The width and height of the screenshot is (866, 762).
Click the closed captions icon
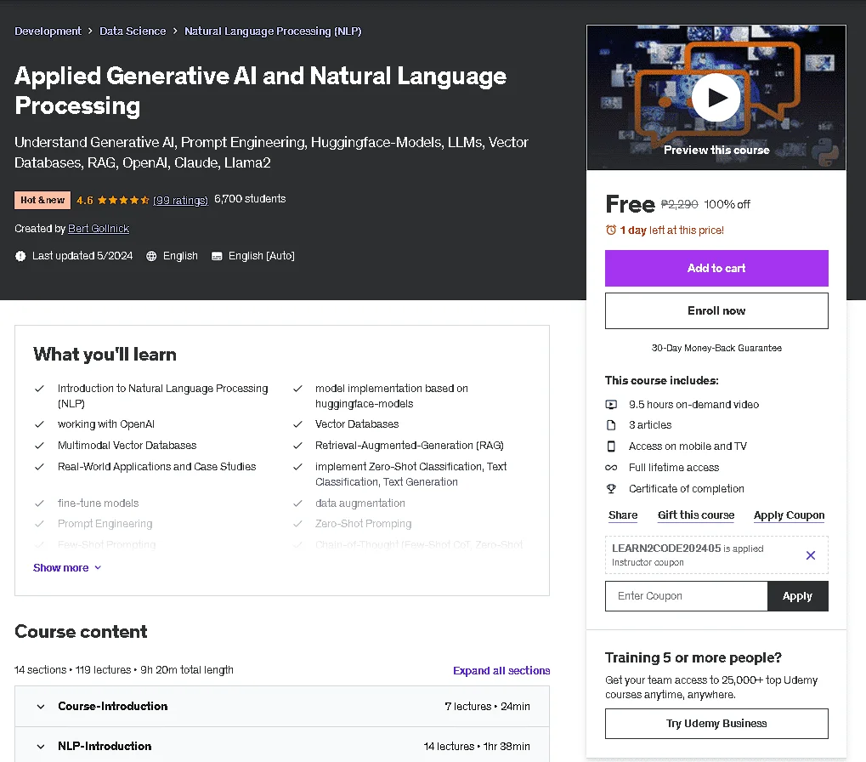click(x=217, y=256)
